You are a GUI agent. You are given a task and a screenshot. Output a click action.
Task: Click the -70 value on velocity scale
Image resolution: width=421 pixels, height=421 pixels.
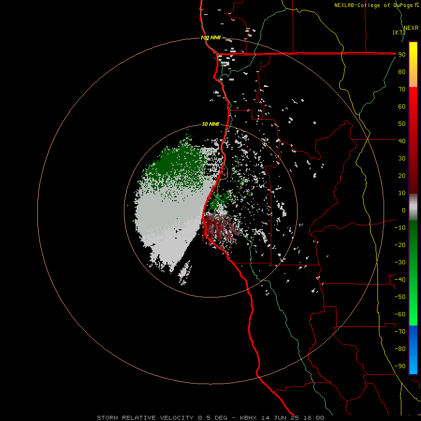click(x=400, y=331)
